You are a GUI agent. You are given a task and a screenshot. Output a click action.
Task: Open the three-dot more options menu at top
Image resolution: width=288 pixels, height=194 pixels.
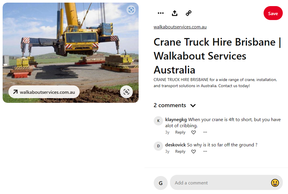(160, 13)
